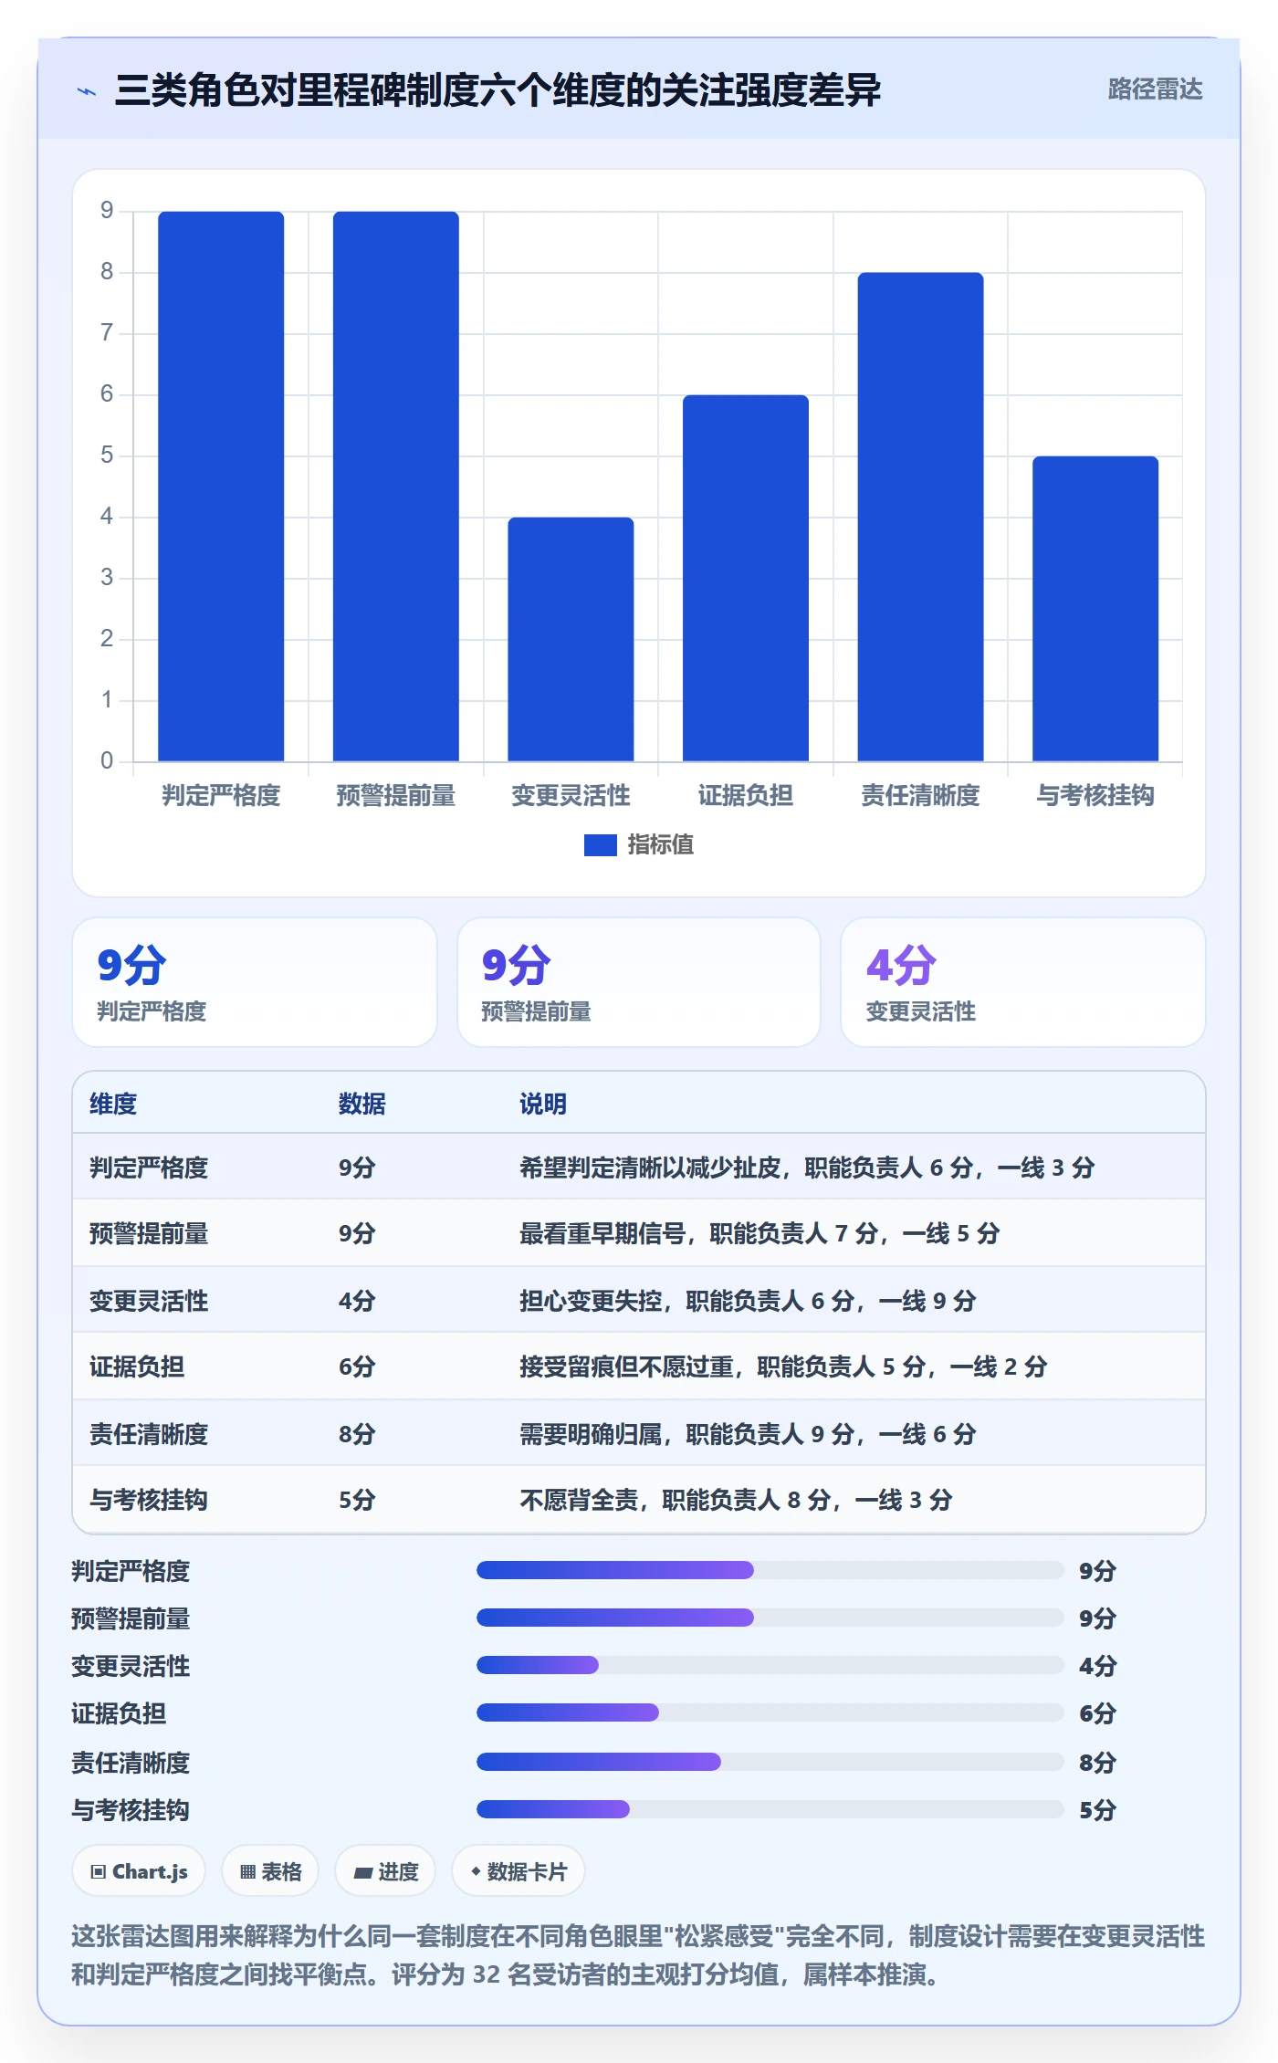
Task: Click the 证据负担 progress bar
Action: pos(770,1712)
